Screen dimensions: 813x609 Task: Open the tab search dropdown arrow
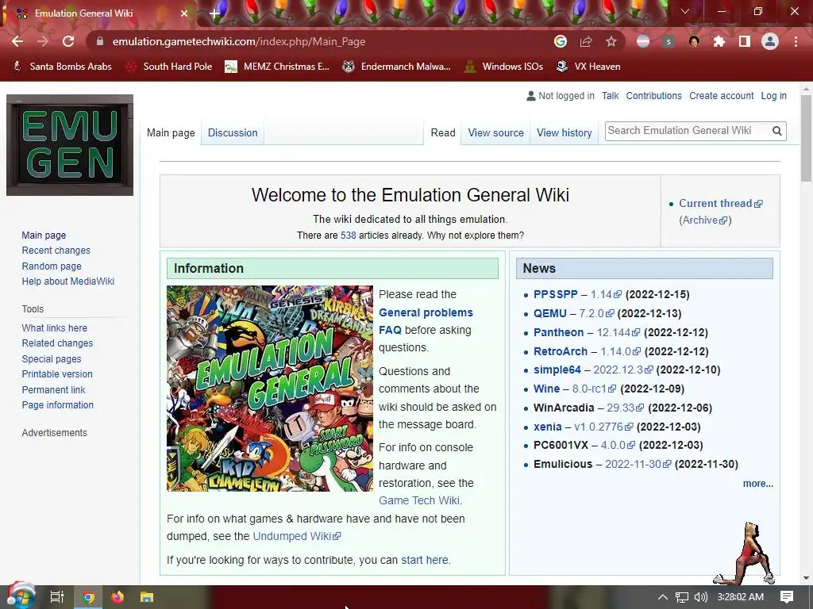(x=685, y=11)
